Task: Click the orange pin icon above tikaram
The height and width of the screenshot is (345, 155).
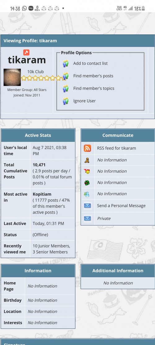Action: click(26, 52)
